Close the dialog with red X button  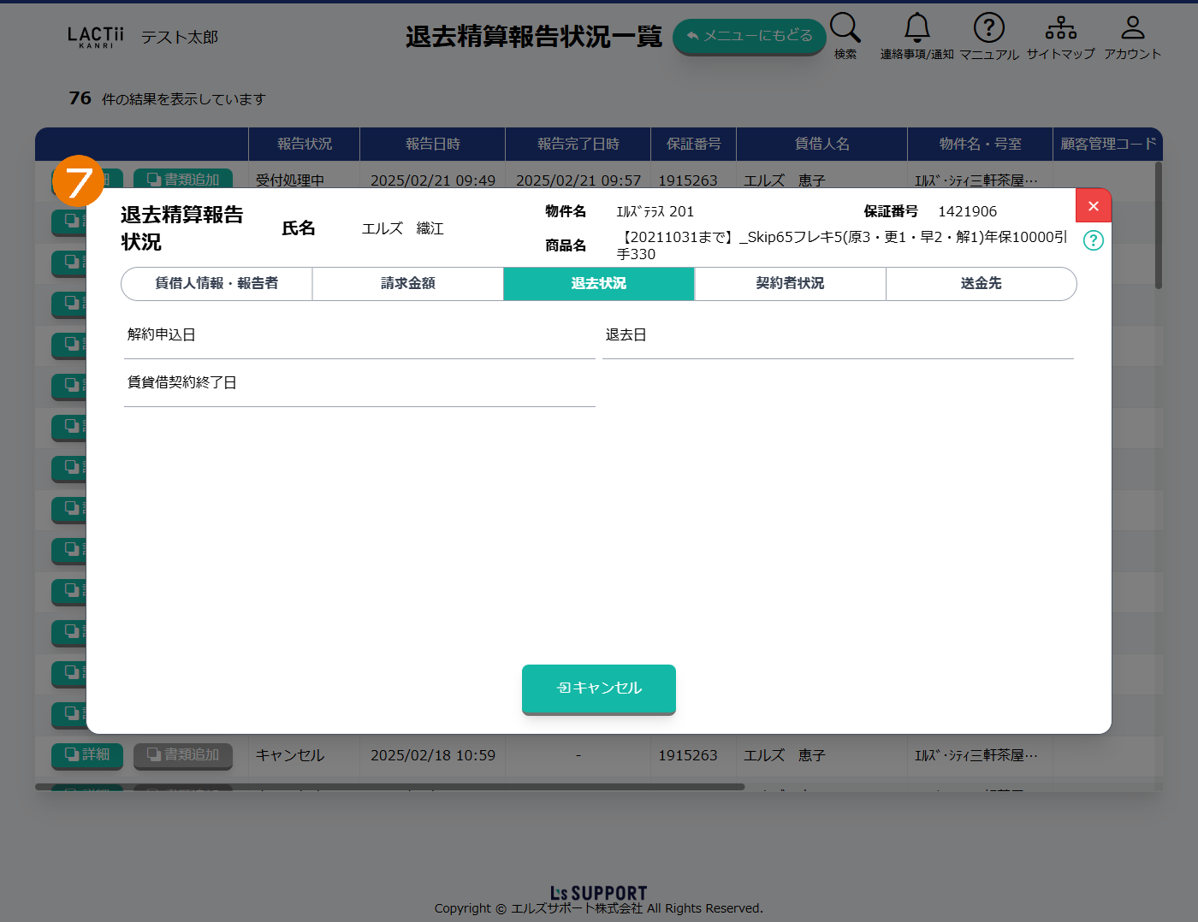(1093, 206)
